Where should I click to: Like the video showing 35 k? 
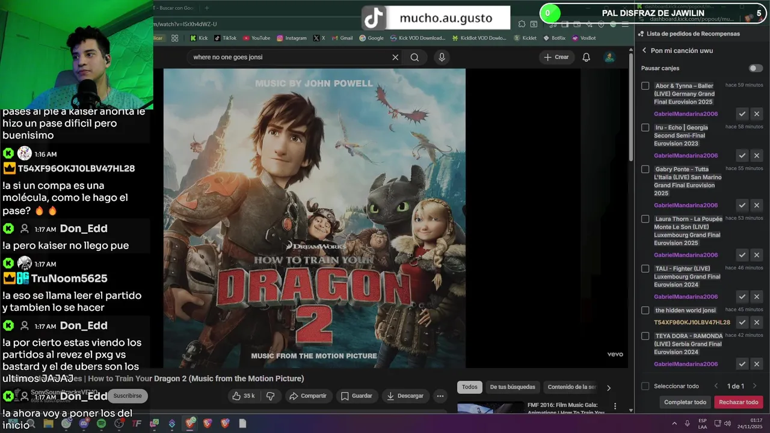(x=244, y=396)
